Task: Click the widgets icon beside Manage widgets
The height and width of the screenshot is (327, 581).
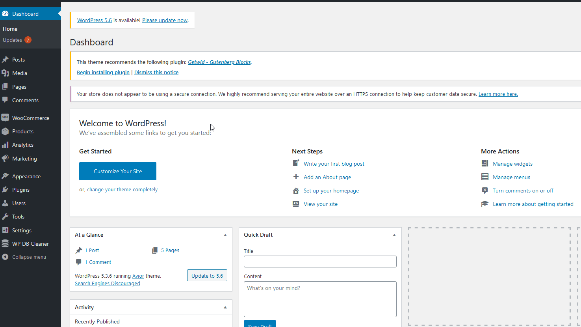Action: point(485,163)
